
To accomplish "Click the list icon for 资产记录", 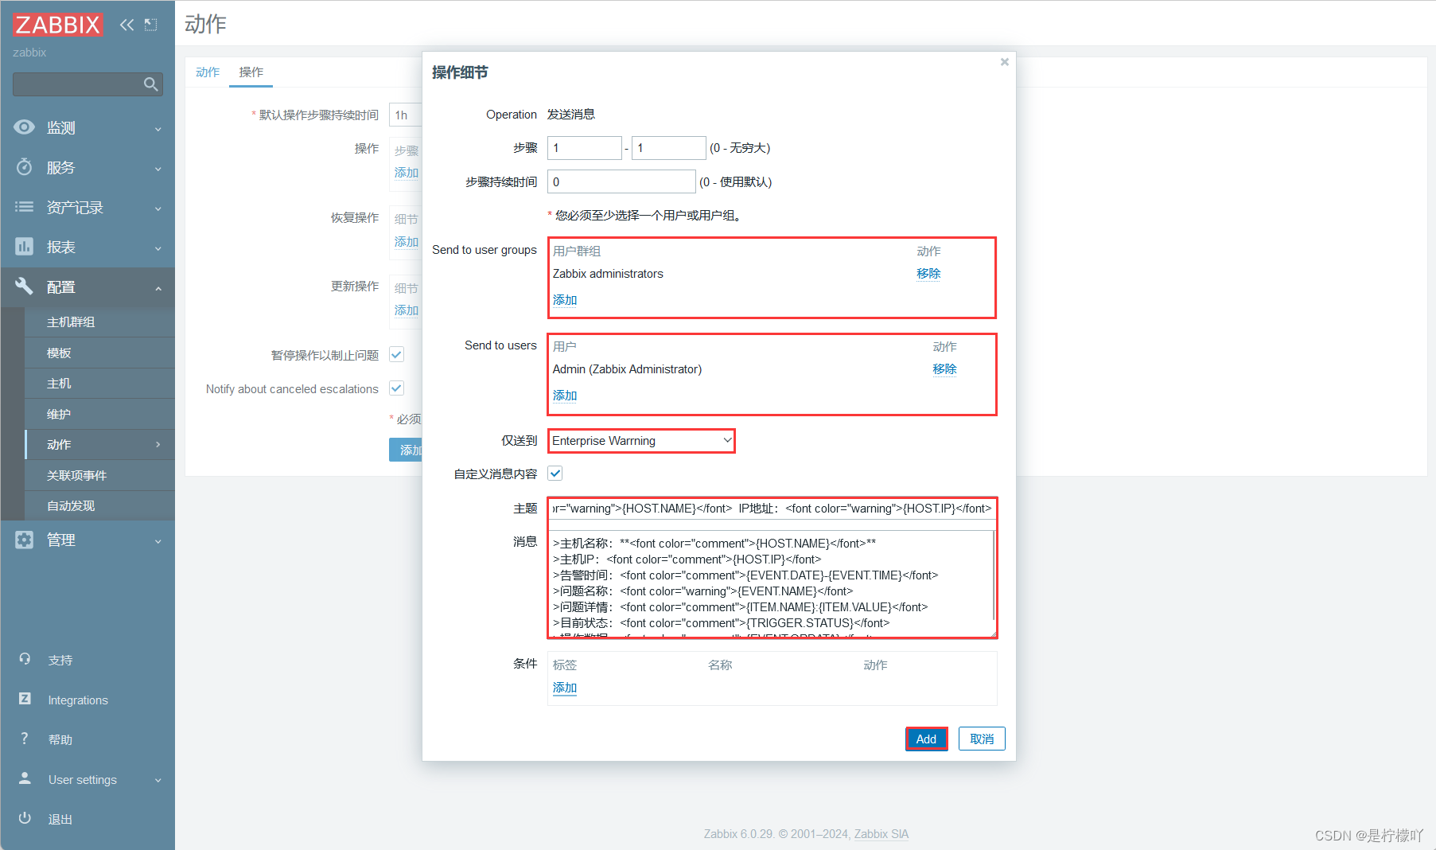I will coord(25,207).
